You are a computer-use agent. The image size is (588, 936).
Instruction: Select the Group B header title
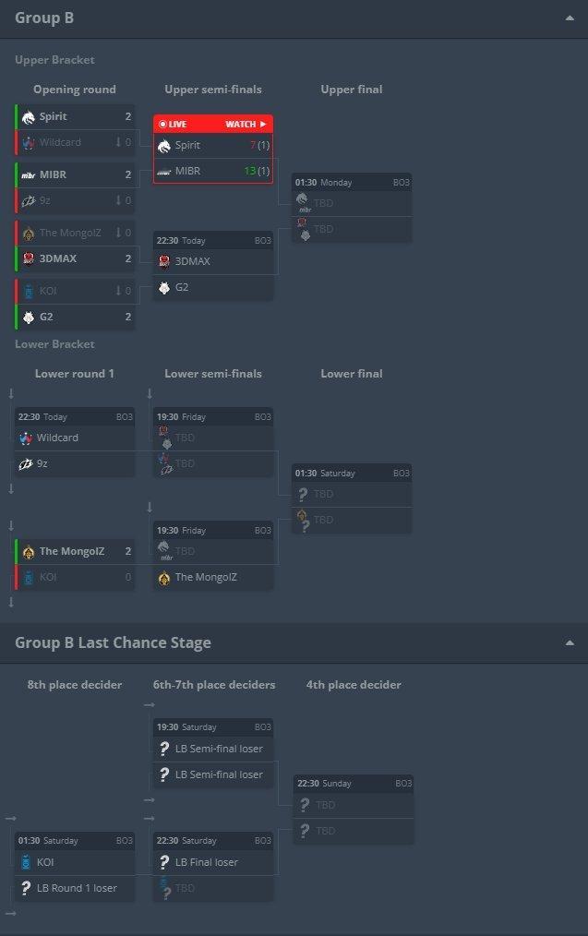click(44, 18)
